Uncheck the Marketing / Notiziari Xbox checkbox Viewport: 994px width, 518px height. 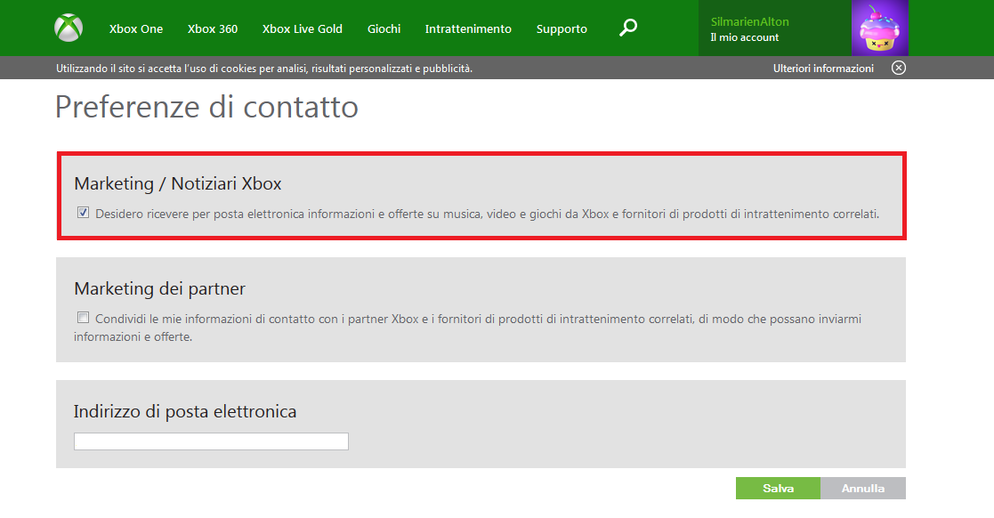[x=84, y=214]
